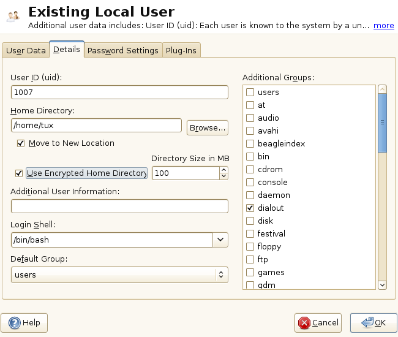
Task: Click the Existing Local User header icon
Action: click(12, 15)
